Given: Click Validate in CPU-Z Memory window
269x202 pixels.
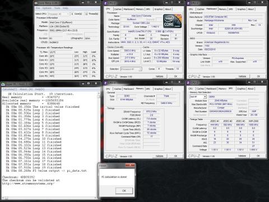Looking at the screenshot, I should click(159, 156).
